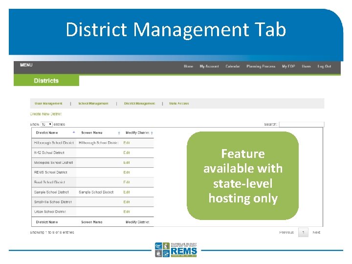Edit the K-12 School District row
This screenshot has height=264, width=352.
point(127,153)
